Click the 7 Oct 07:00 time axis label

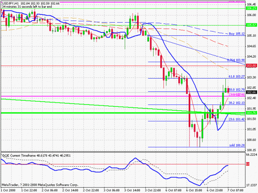click(x=235, y=191)
